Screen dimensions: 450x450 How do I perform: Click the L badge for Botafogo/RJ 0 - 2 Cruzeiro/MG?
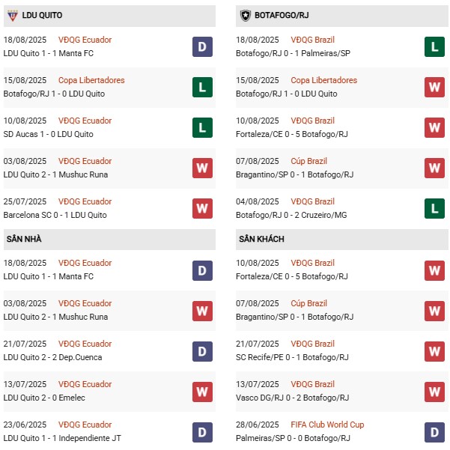(435, 208)
